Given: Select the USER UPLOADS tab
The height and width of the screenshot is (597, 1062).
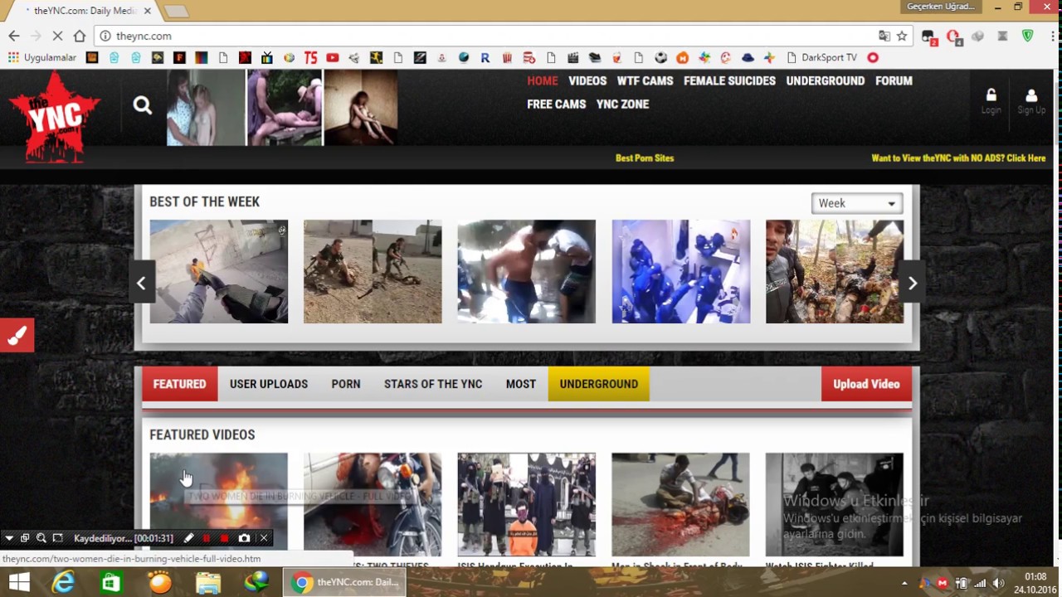Looking at the screenshot, I should [268, 384].
